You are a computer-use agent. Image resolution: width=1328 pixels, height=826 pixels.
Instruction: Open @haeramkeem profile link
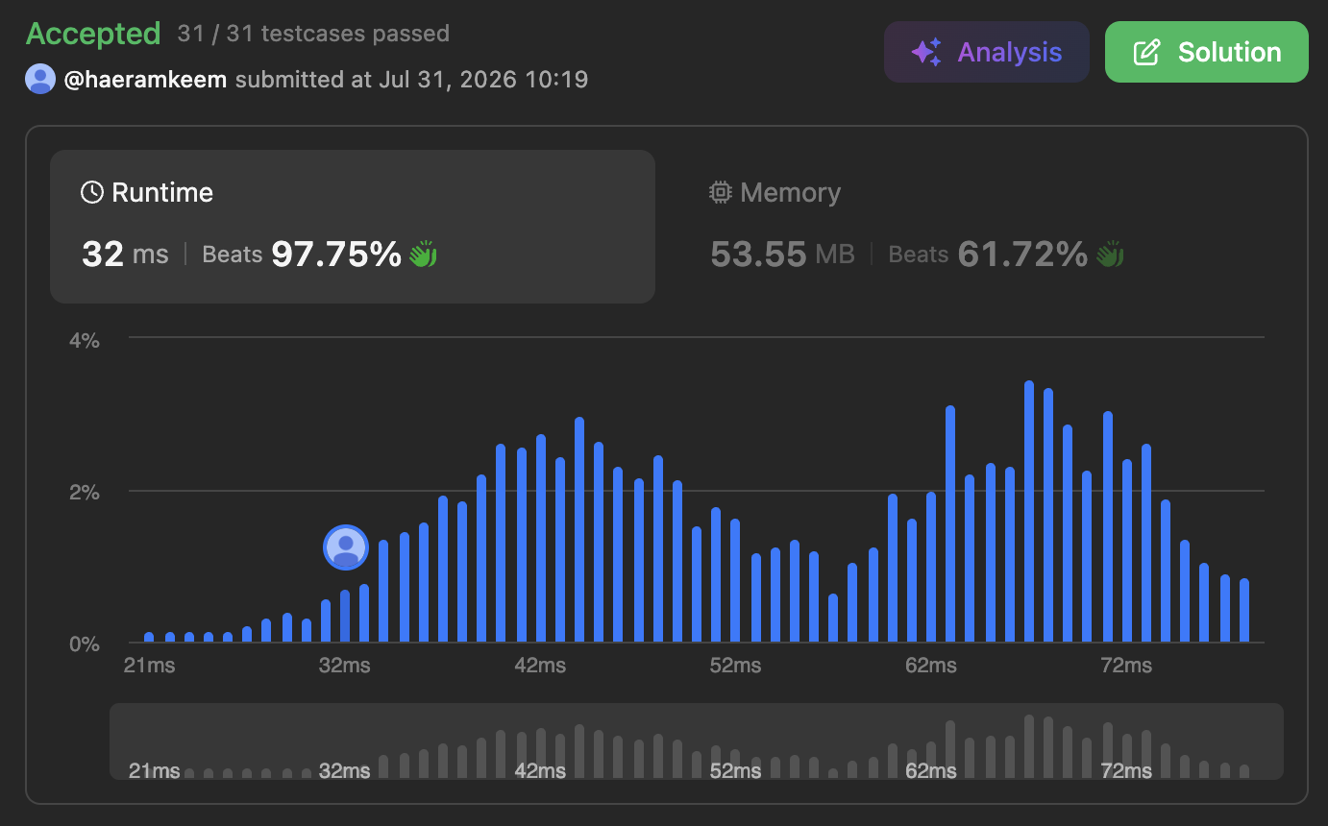click(145, 79)
